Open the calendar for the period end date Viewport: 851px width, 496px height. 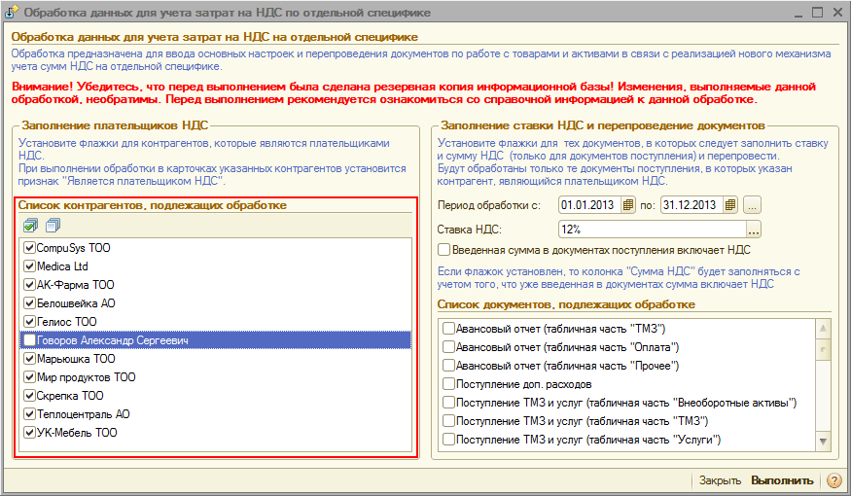[730, 205]
